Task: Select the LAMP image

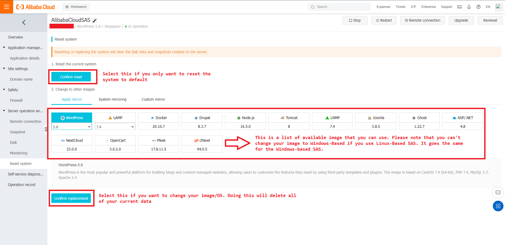Action: [115, 118]
